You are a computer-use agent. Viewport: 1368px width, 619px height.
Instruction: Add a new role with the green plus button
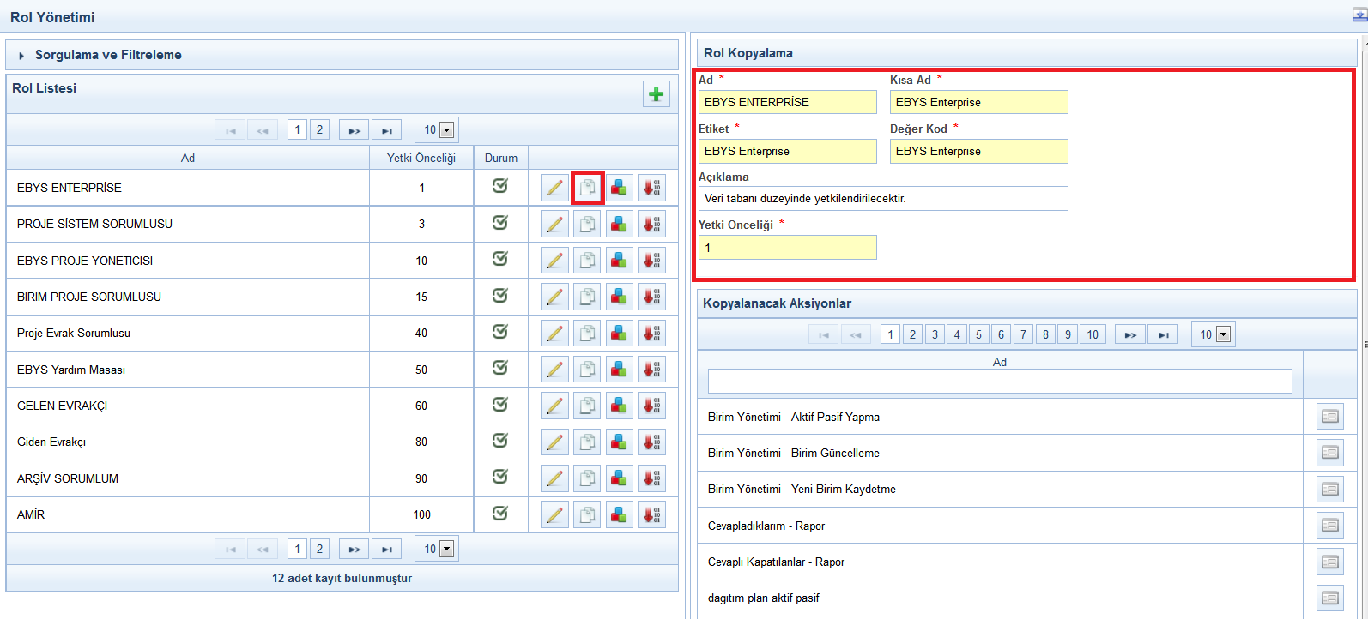657,94
